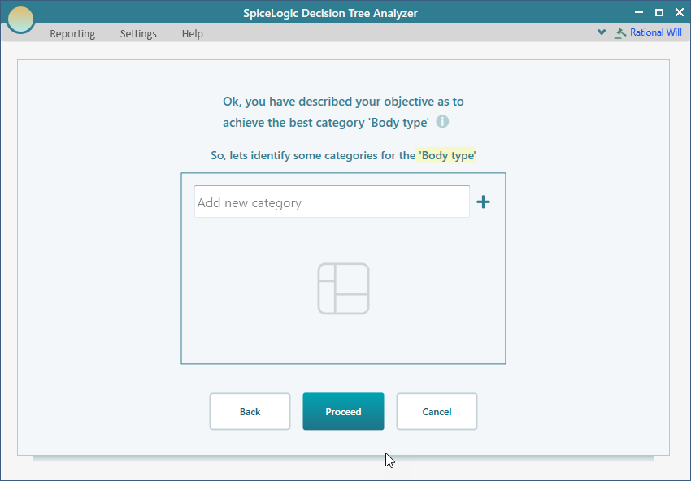Click the 'Ok, you have described' heading text

pyautogui.click(x=343, y=102)
